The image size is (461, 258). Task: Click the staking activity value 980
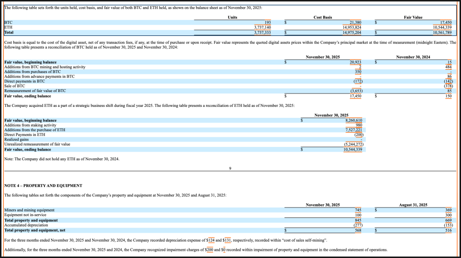point(358,125)
